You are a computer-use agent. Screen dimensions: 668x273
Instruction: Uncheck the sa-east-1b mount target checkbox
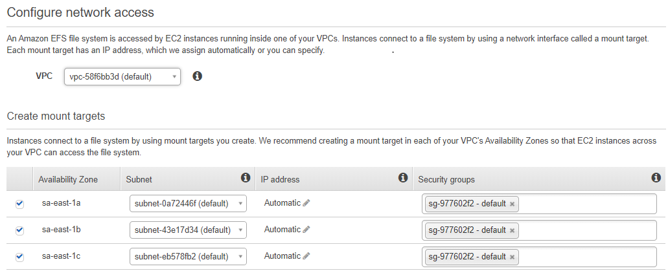tap(19, 230)
